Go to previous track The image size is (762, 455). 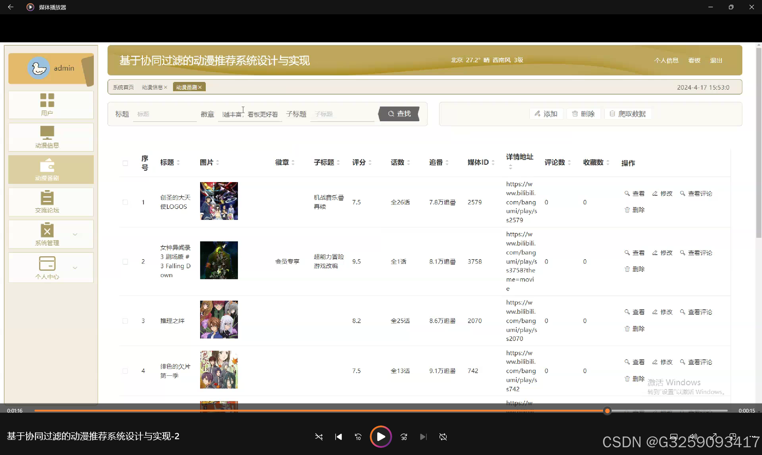coord(338,437)
